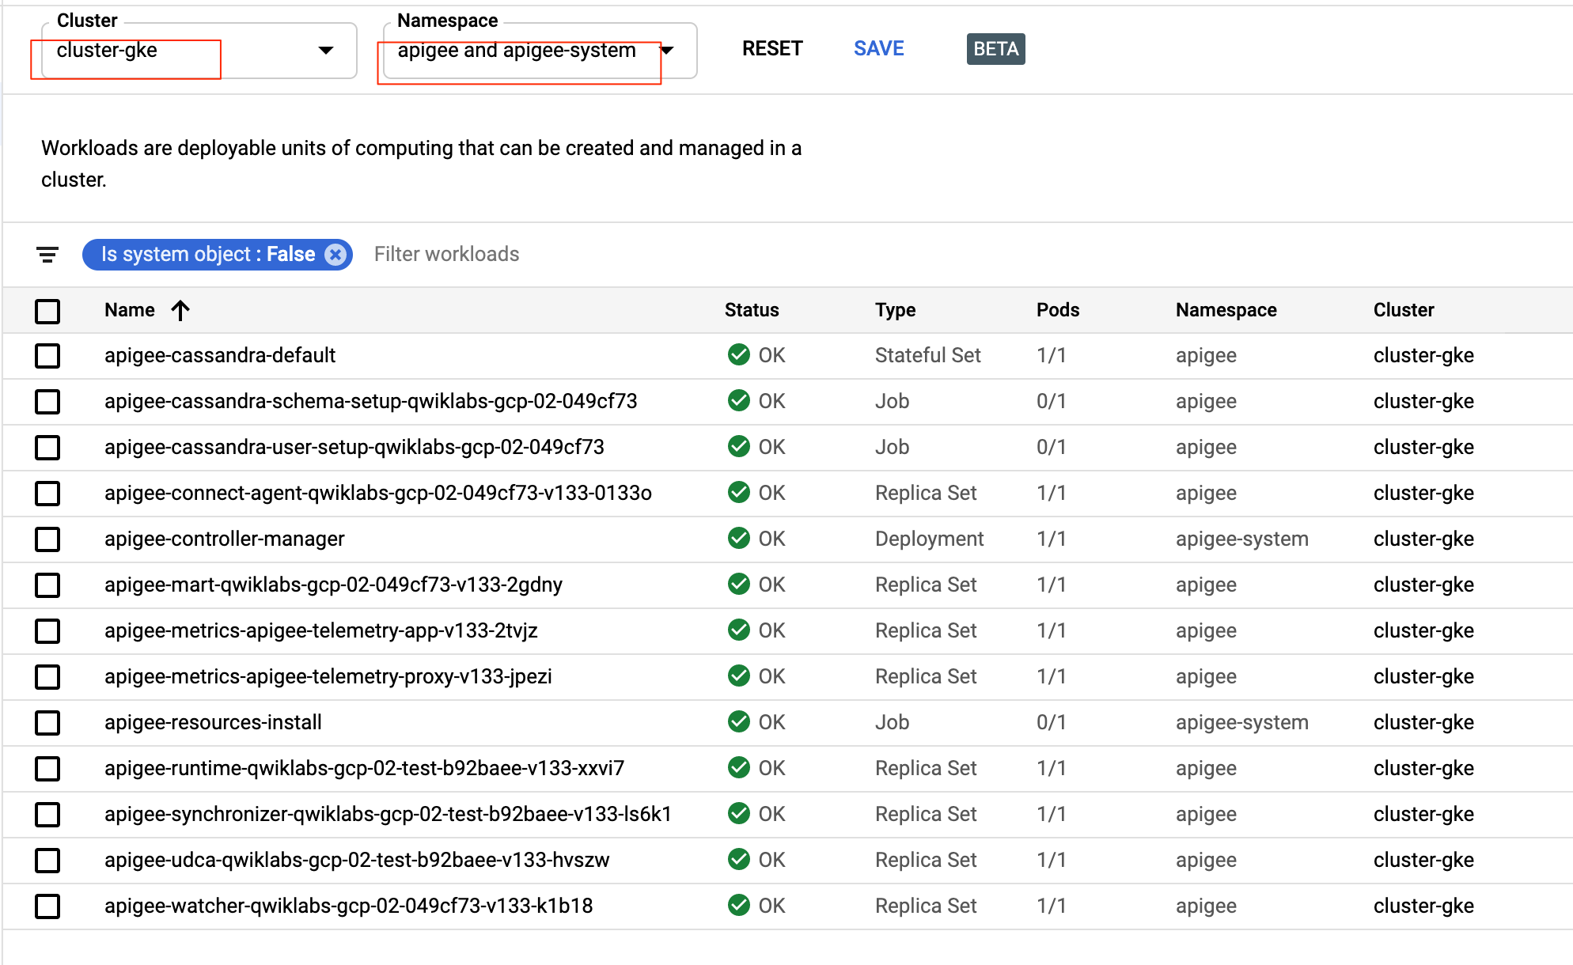Sort by the Status column header

coord(752,310)
